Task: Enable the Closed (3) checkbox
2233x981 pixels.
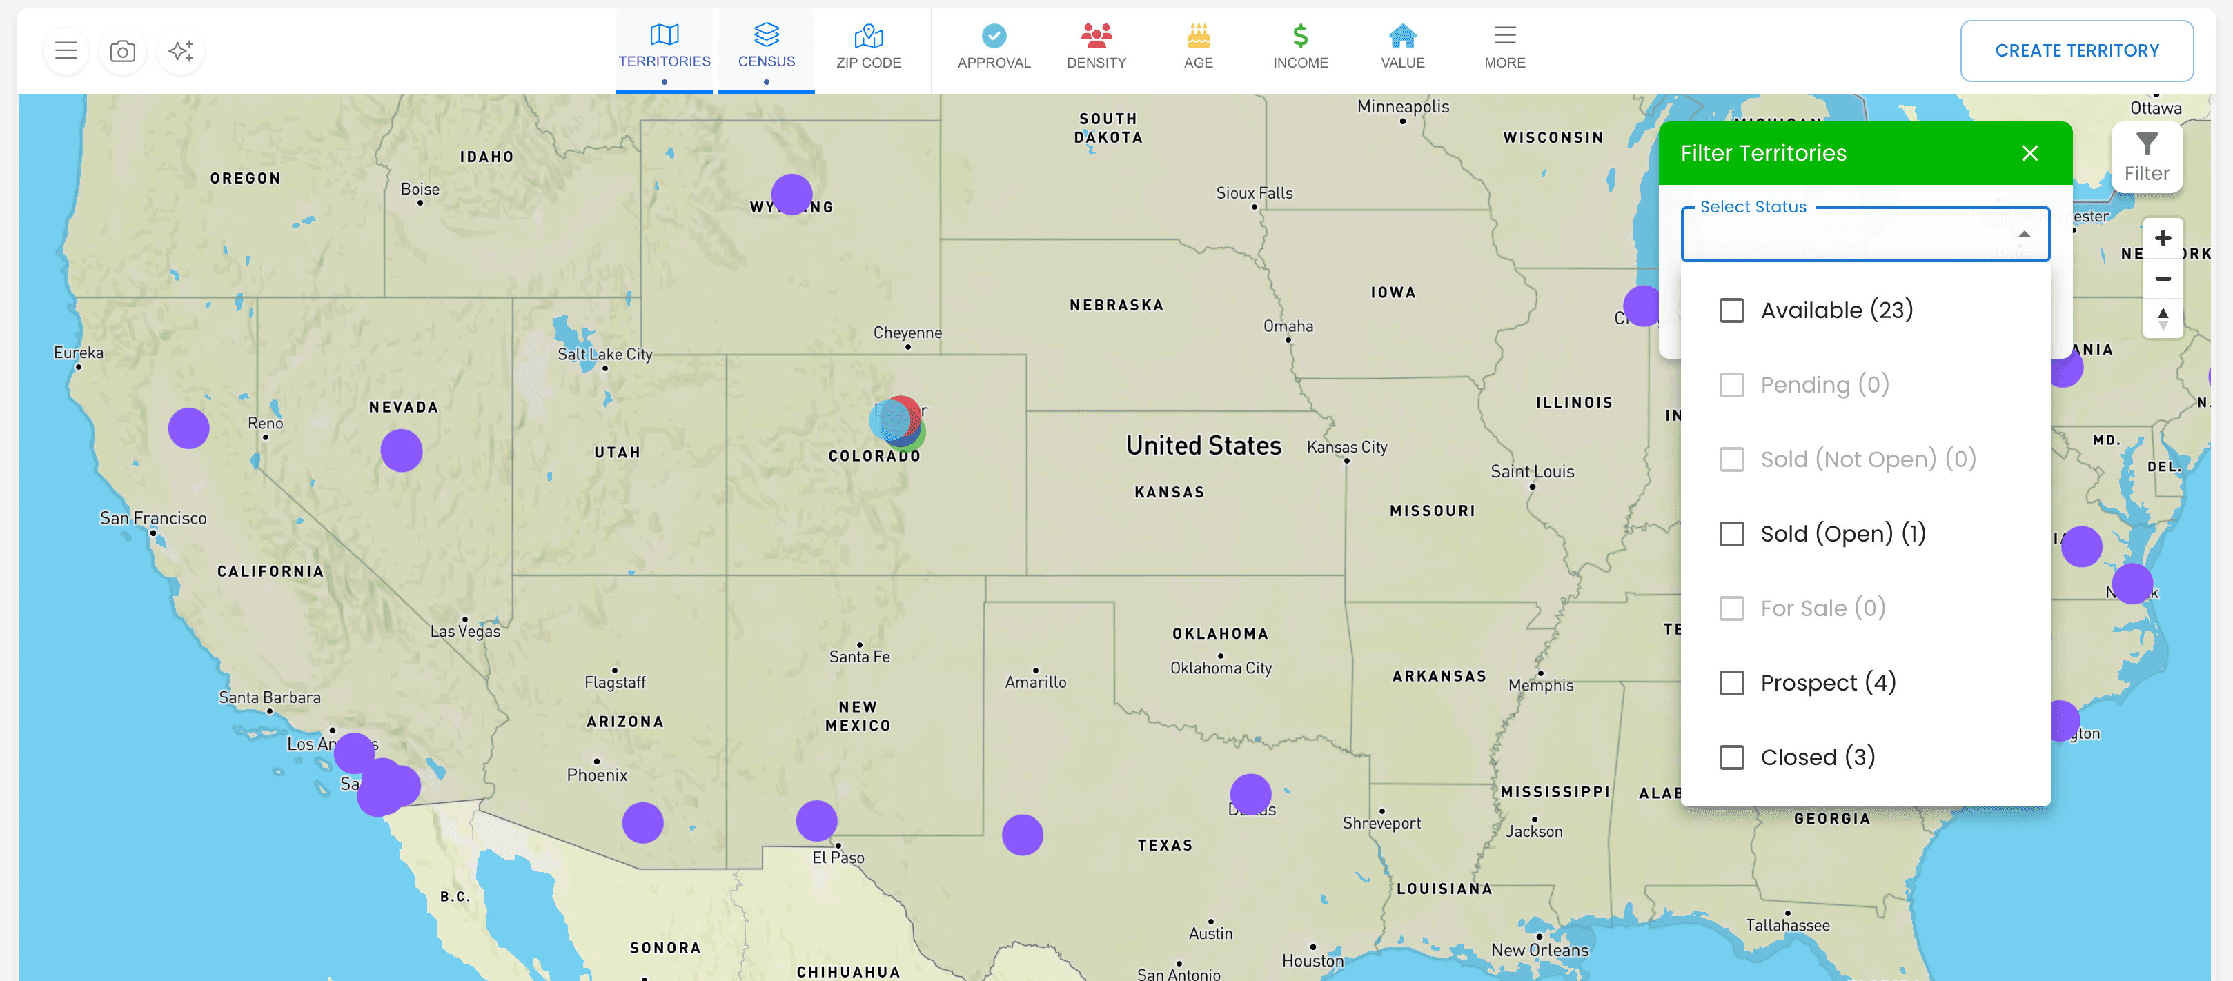Action: coord(1732,757)
